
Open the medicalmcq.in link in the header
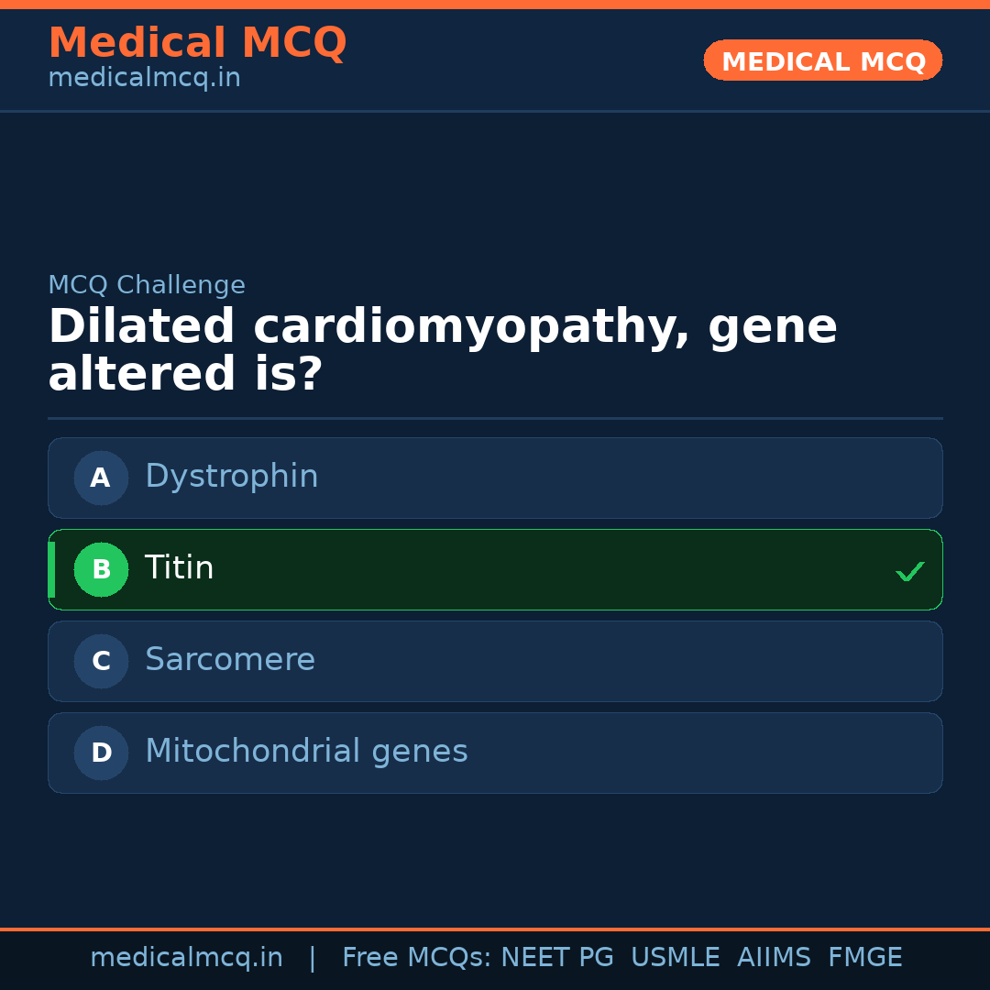[x=144, y=79]
